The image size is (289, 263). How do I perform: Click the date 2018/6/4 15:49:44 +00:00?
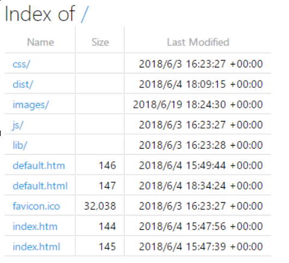coord(201,166)
